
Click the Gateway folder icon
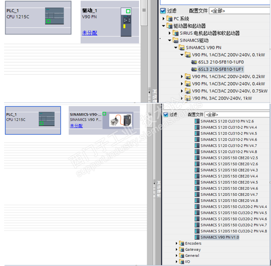[182, 249]
